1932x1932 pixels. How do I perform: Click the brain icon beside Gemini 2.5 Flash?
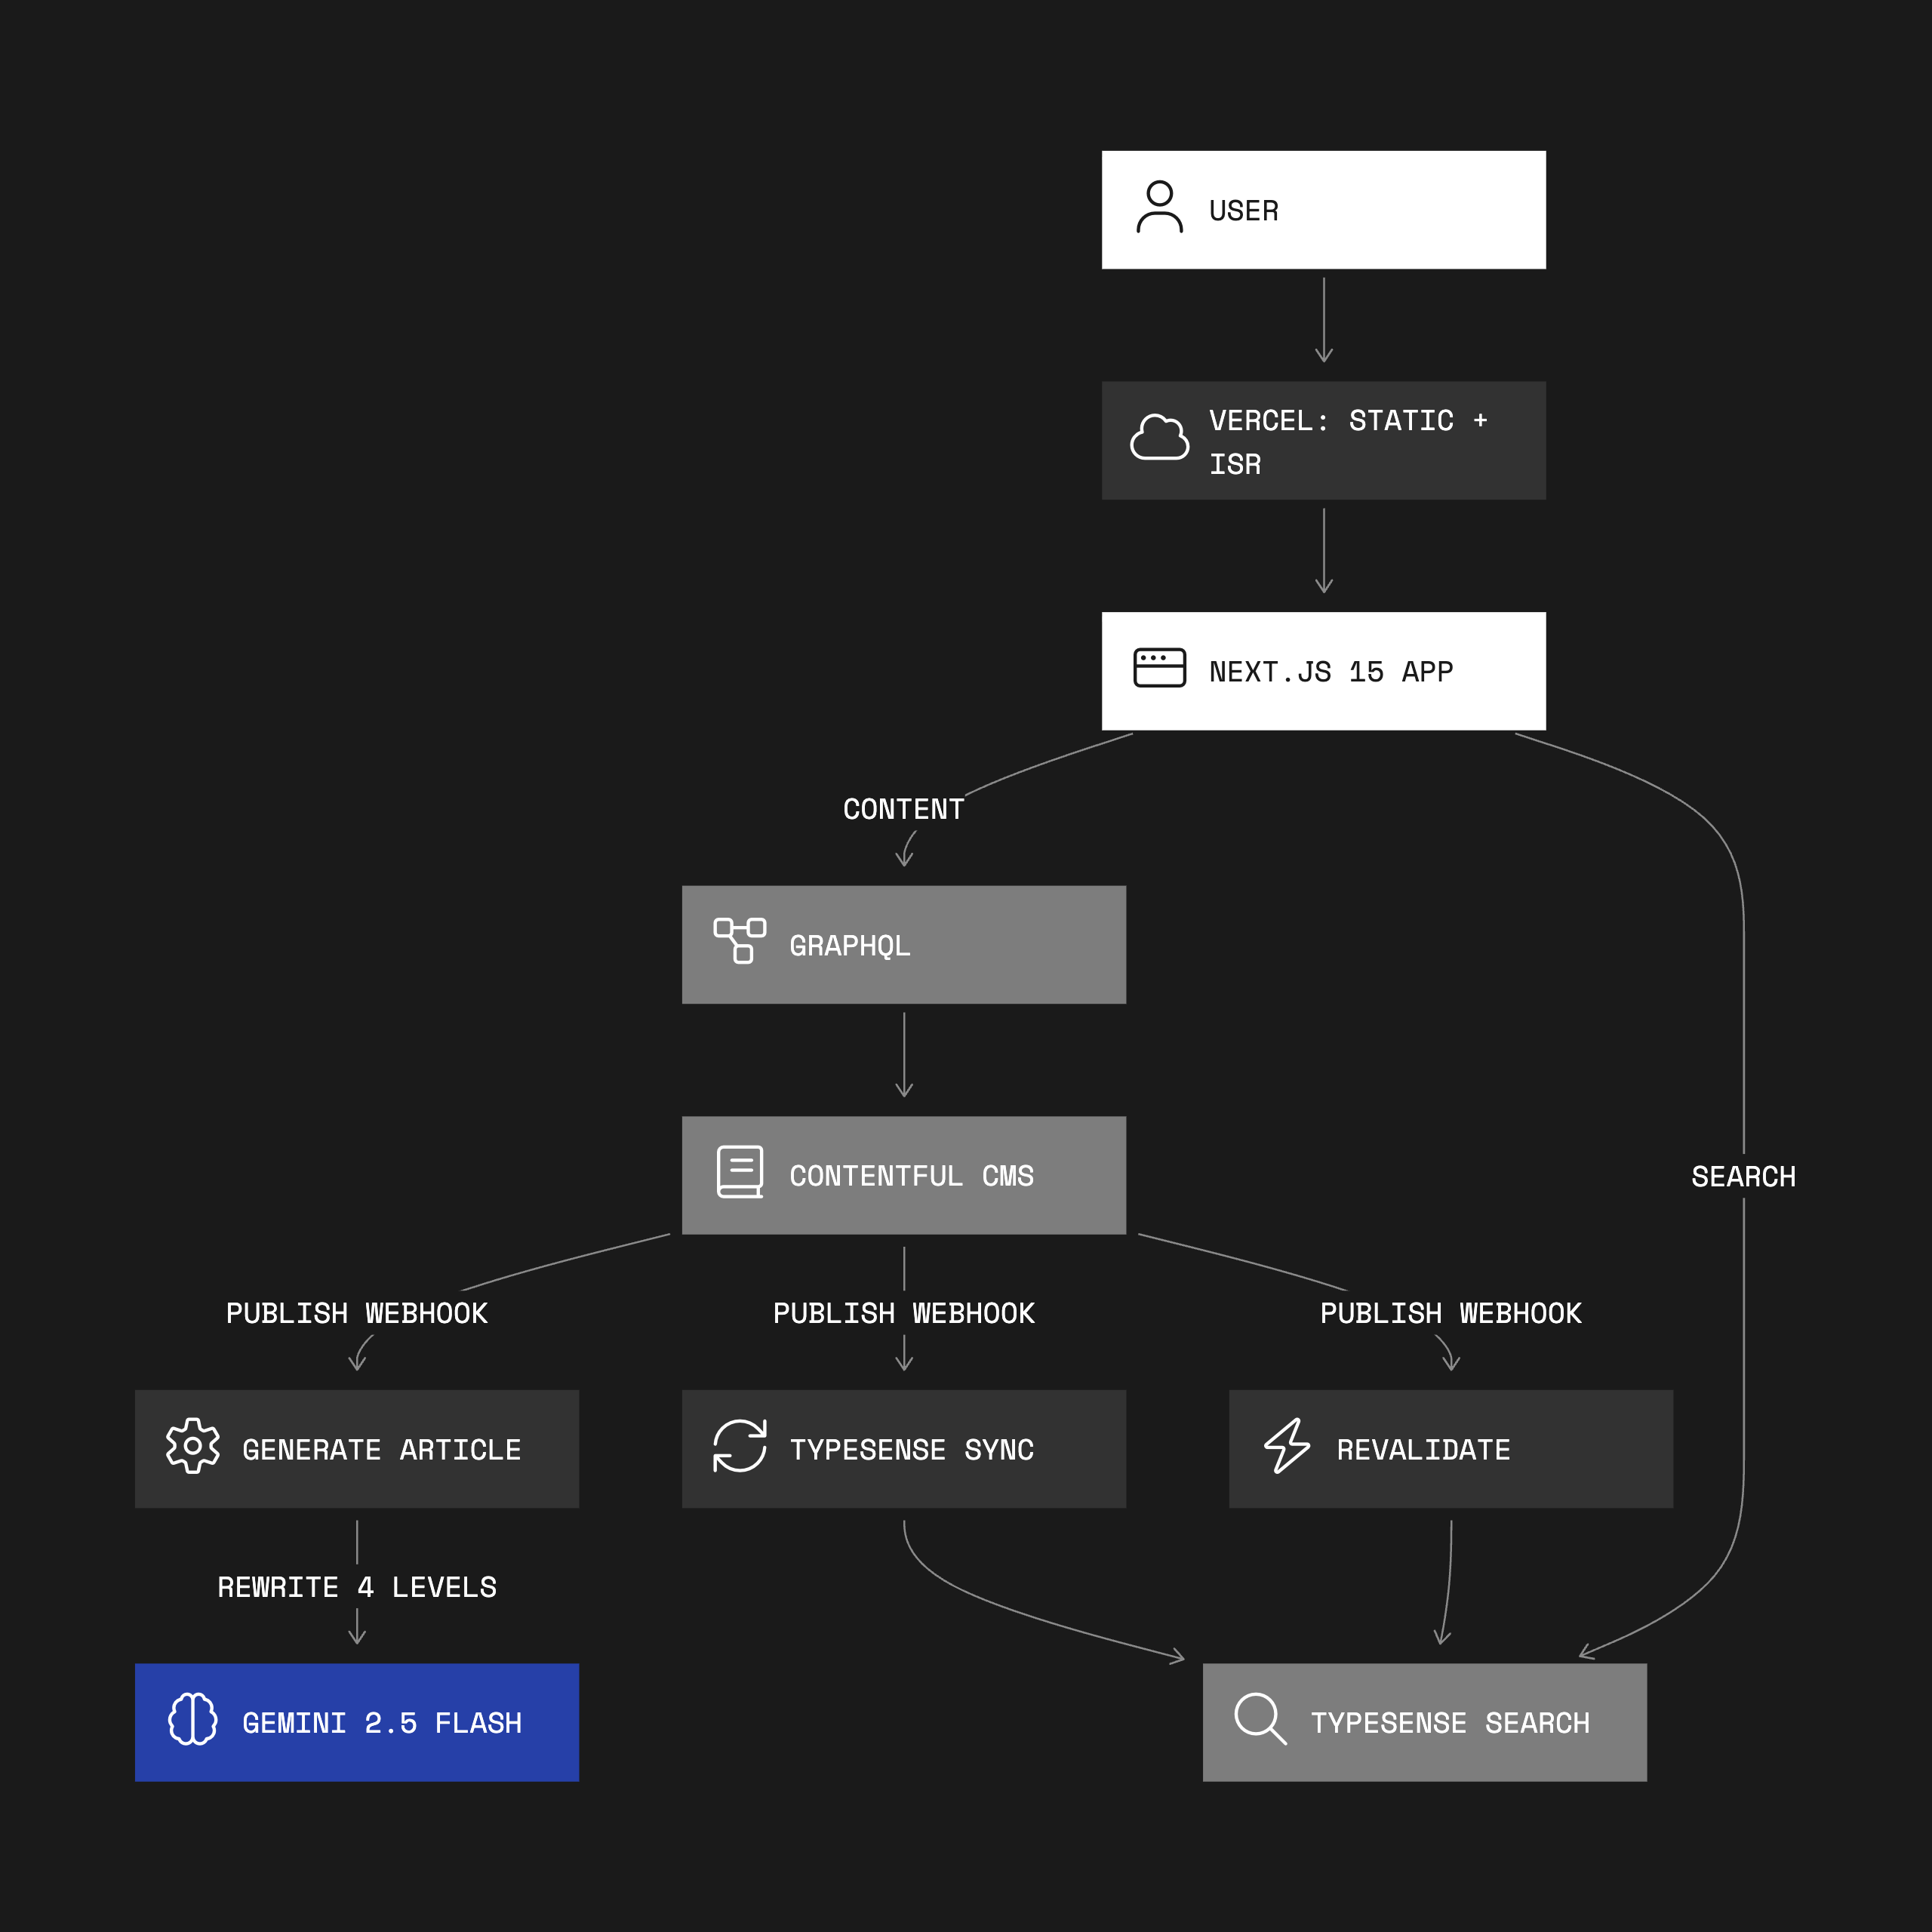tap(193, 1719)
